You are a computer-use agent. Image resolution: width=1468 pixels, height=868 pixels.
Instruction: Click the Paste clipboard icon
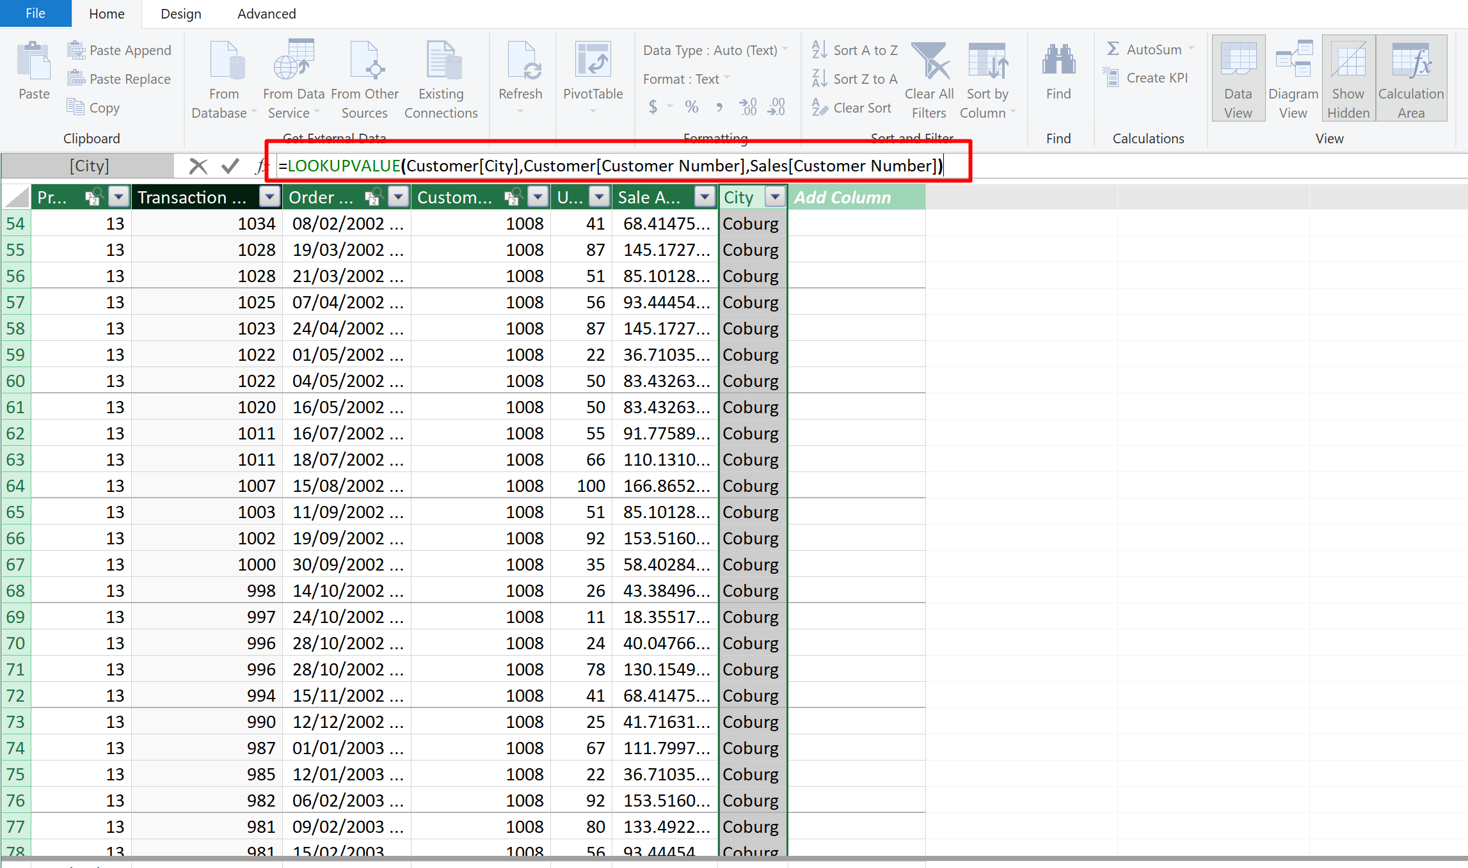point(33,62)
